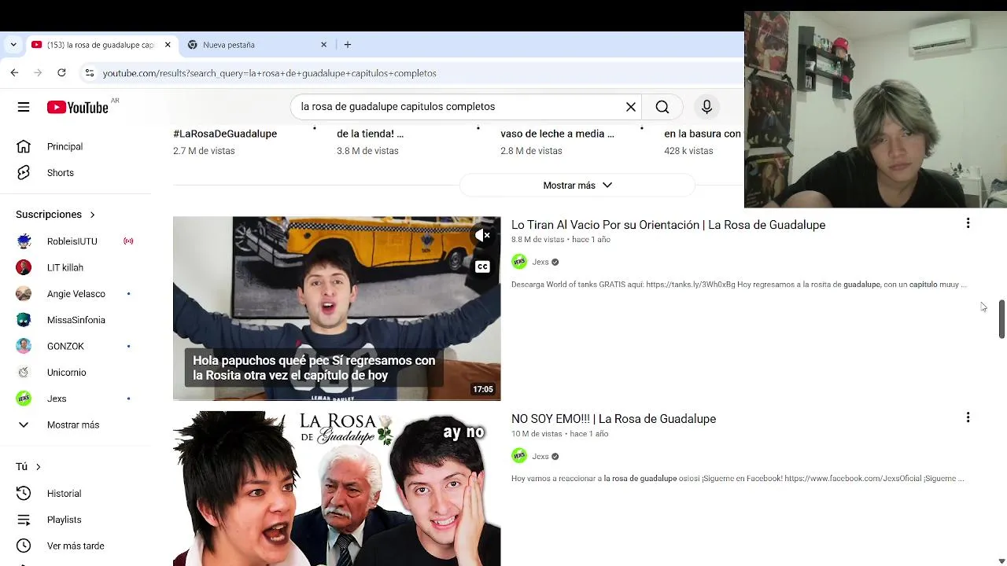Open title NO SOY EMO!!! La Rosa de Guadalupe

coord(614,419)
